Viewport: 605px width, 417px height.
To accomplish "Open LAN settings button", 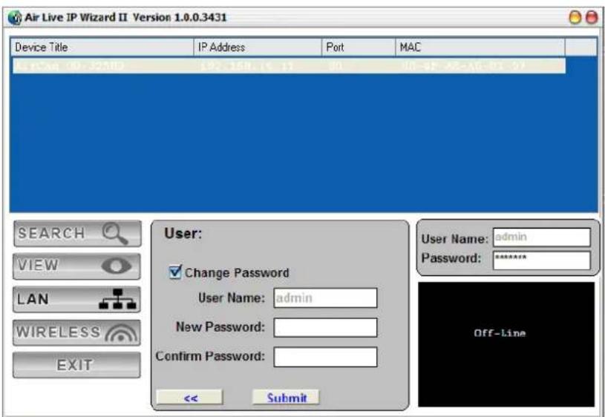I will tap(76, 299).
